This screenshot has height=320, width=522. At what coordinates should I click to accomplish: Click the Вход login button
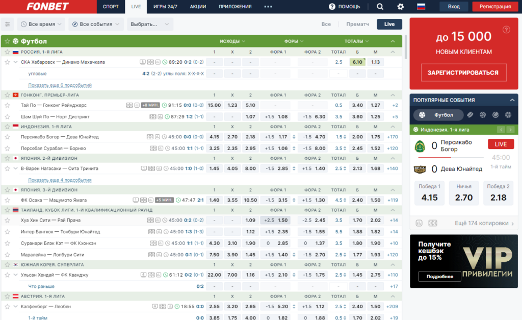click(454, 7)
